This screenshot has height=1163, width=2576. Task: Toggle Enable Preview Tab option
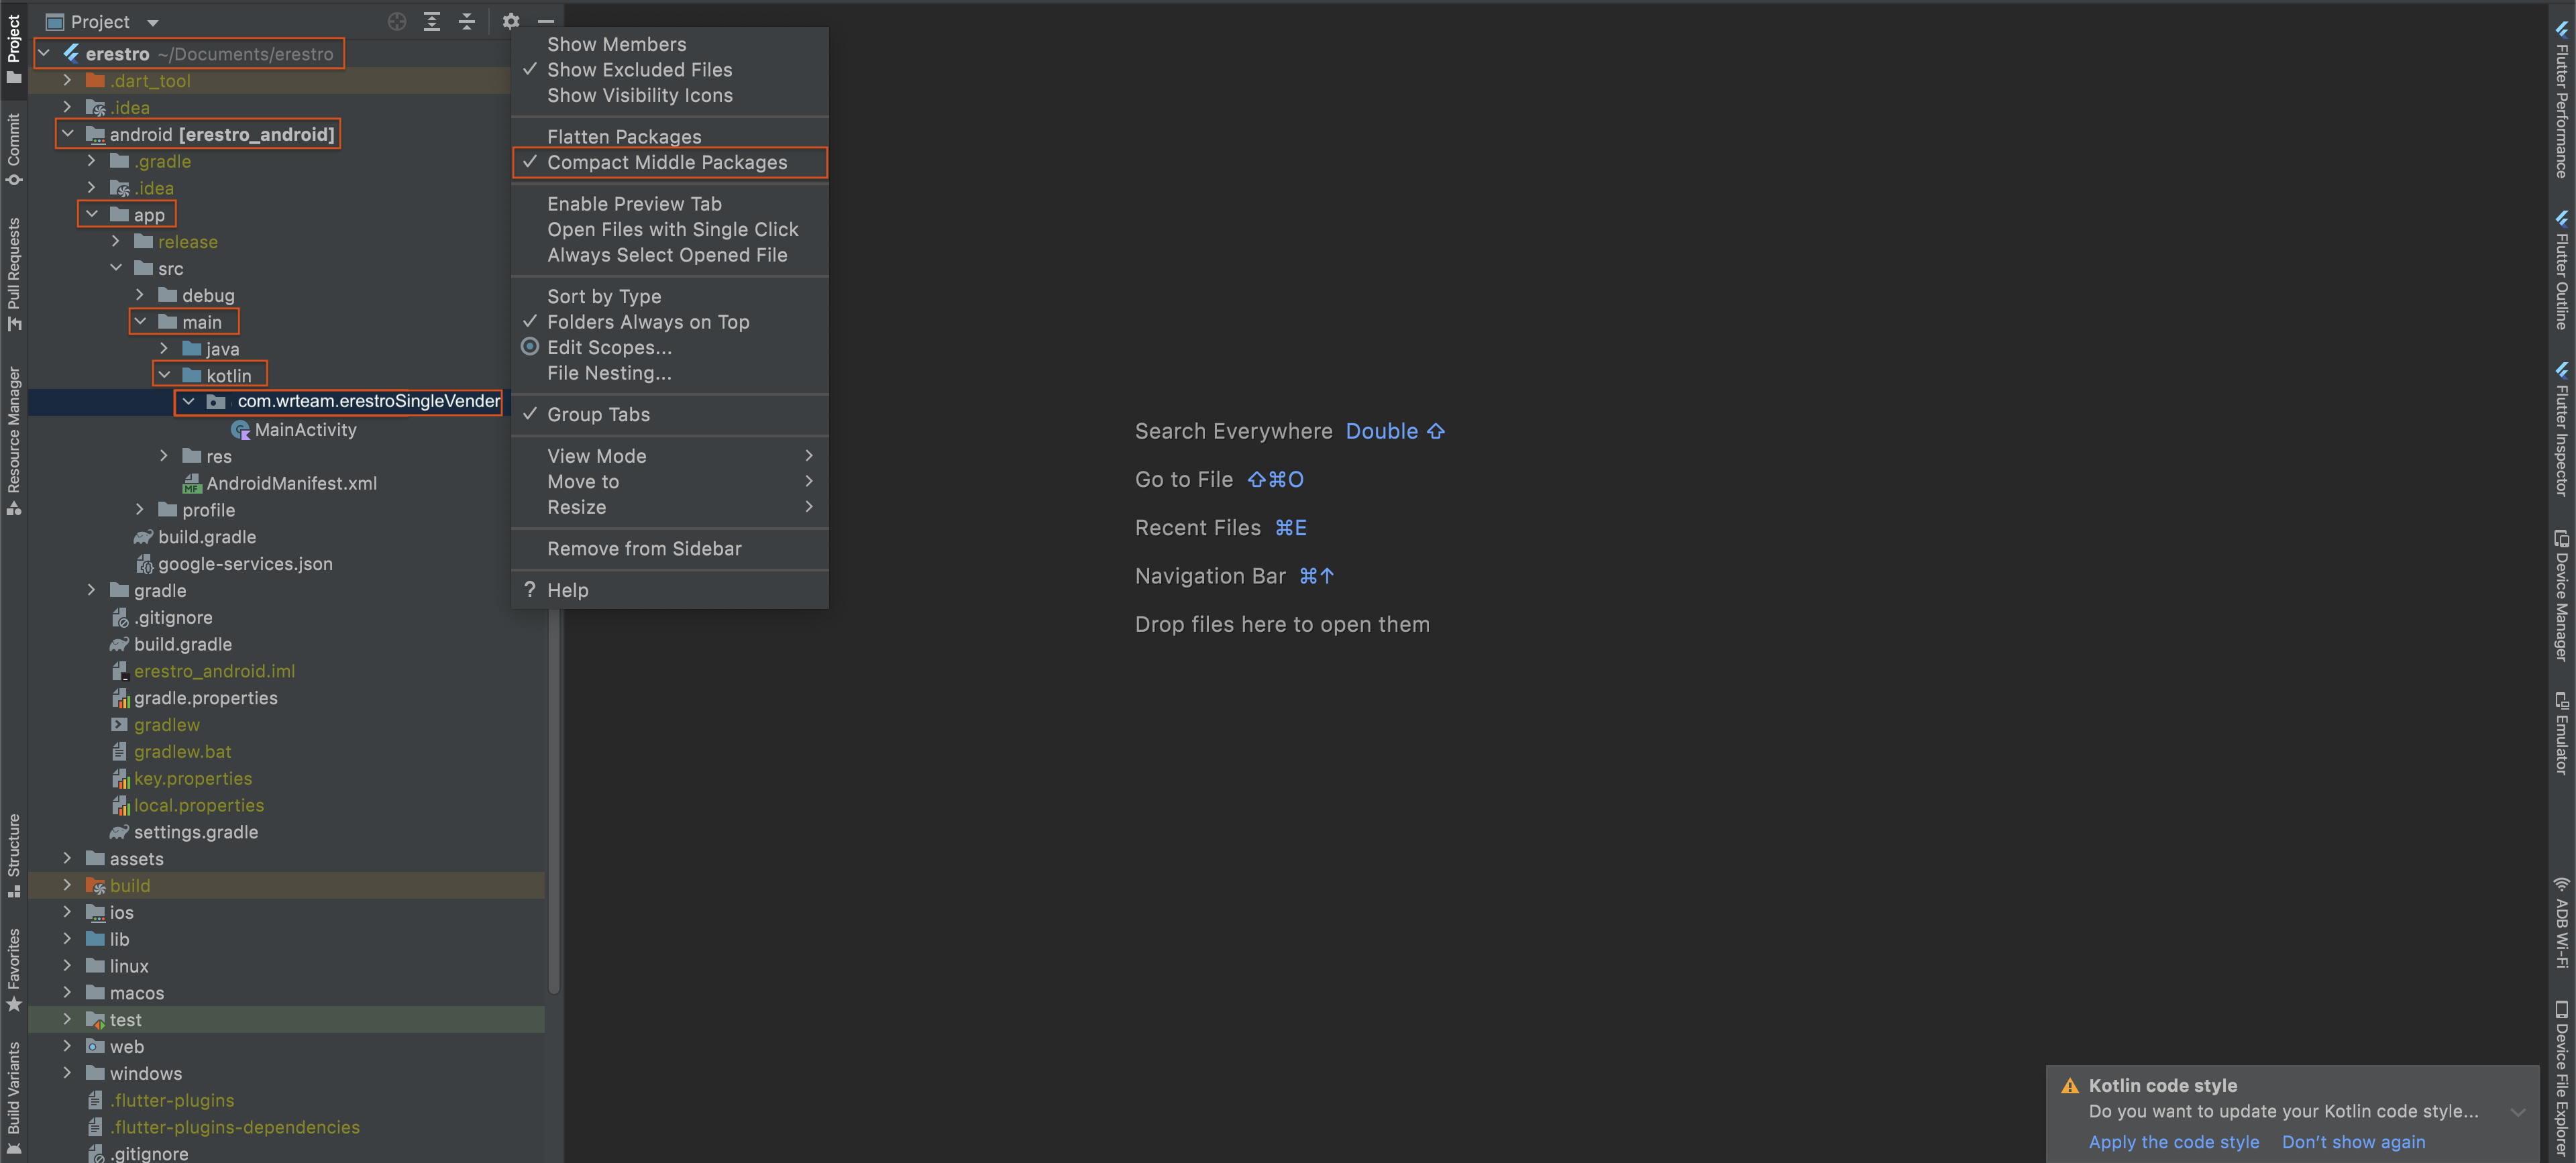tap(669, 203)
